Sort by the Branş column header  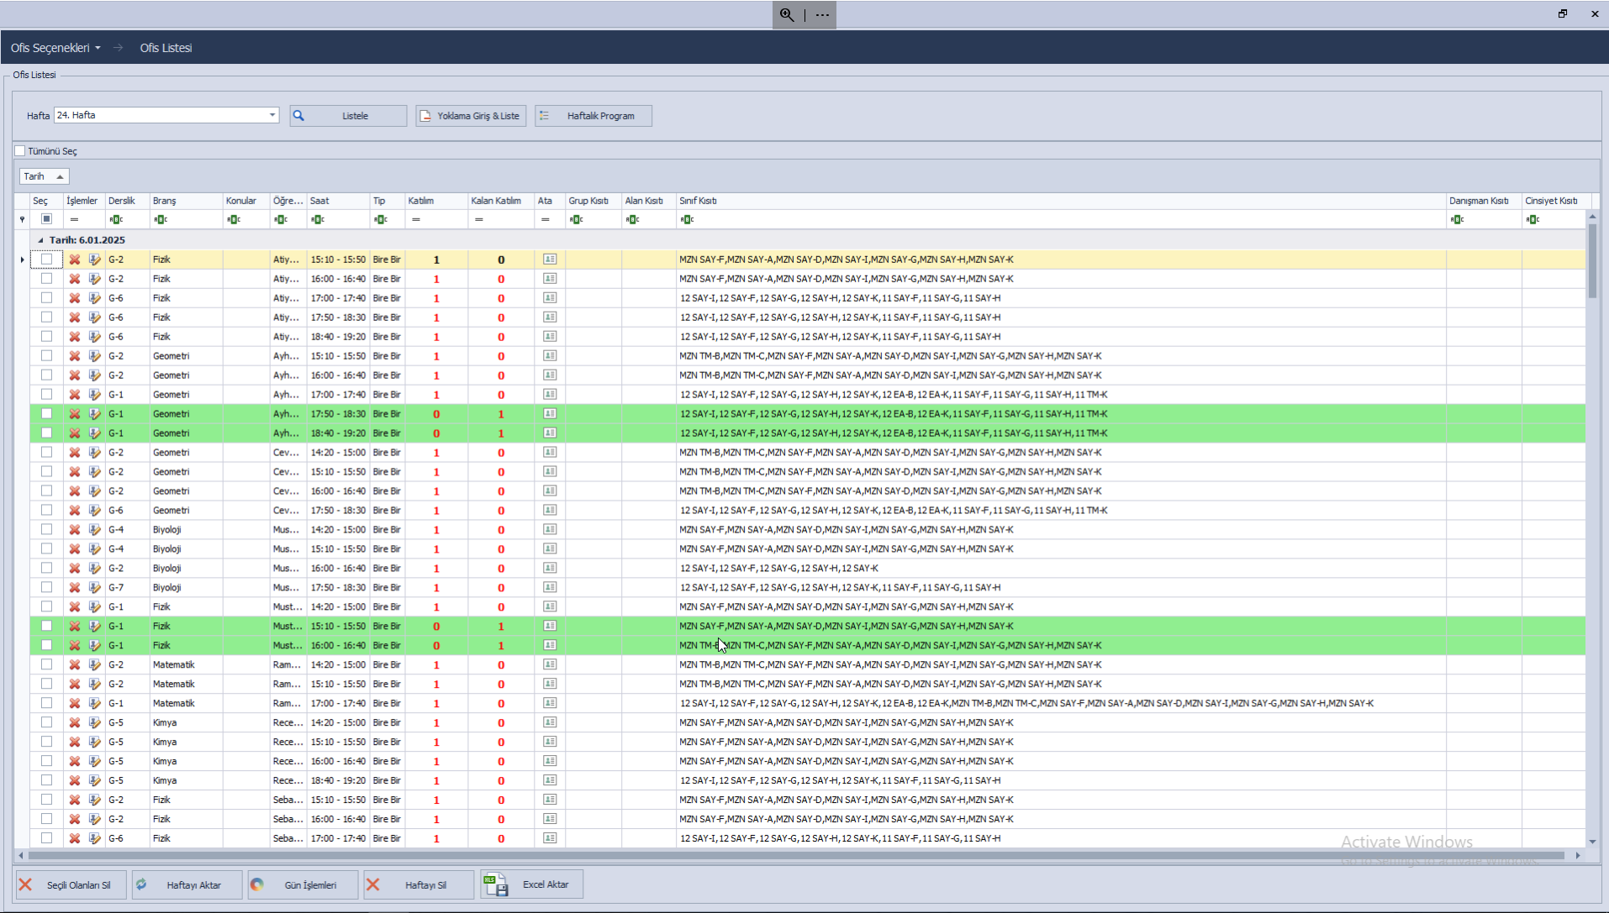pos(186,201)
